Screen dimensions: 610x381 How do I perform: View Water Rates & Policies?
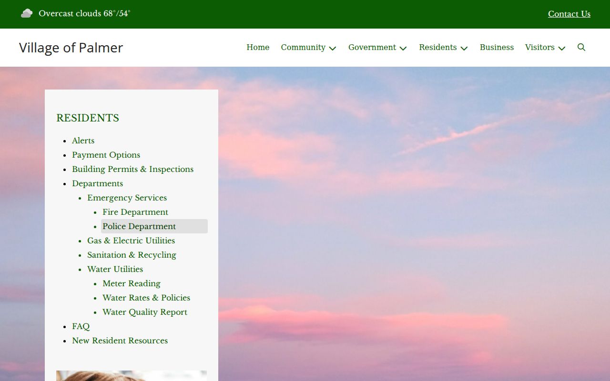(x=146, y=298)
